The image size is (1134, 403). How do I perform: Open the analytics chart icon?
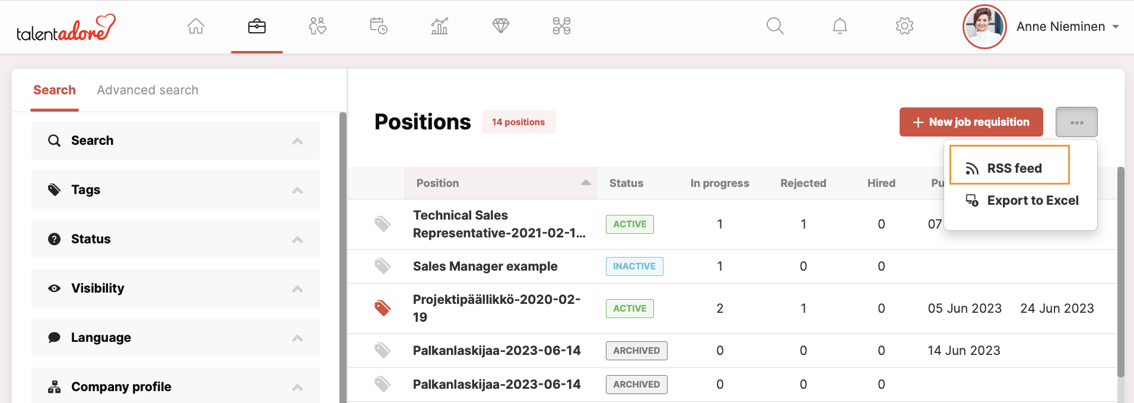coord(440,26)
